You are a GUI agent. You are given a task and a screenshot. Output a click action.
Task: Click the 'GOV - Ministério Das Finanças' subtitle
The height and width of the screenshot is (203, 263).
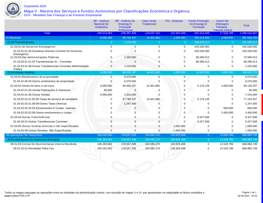pos(63,15)
